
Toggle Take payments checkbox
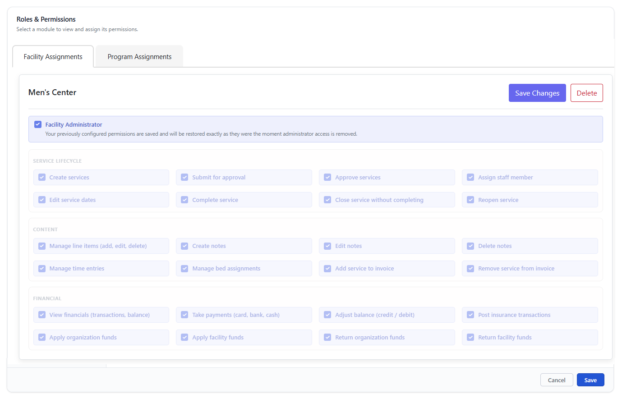click(x=184, y=315)
